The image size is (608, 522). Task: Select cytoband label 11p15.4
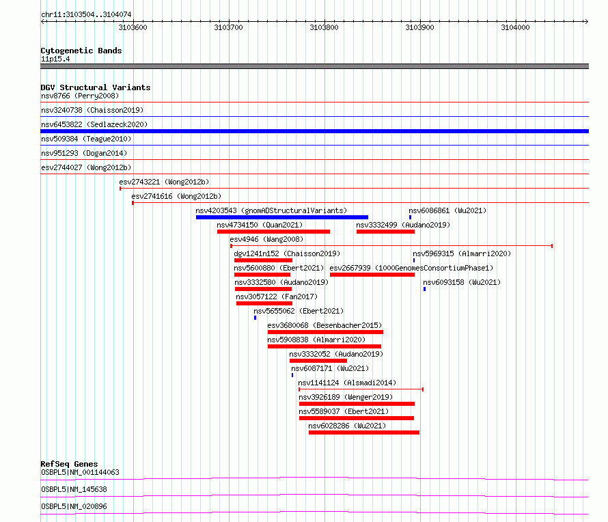coord(55,59)
